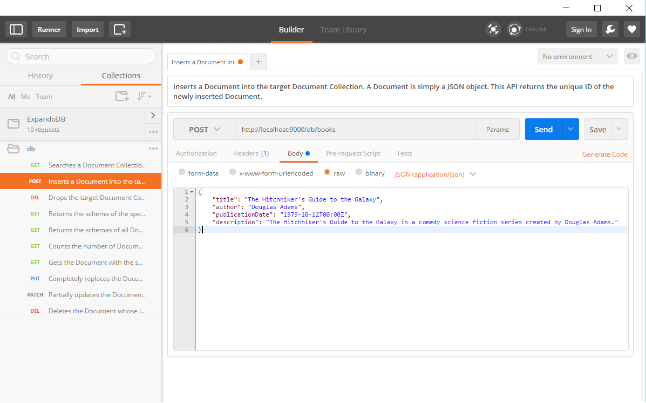The width and height of the screenshot is (646, 403).
Task: Click the request description text box
Action: pyautogui.click(x=400, y=92)
